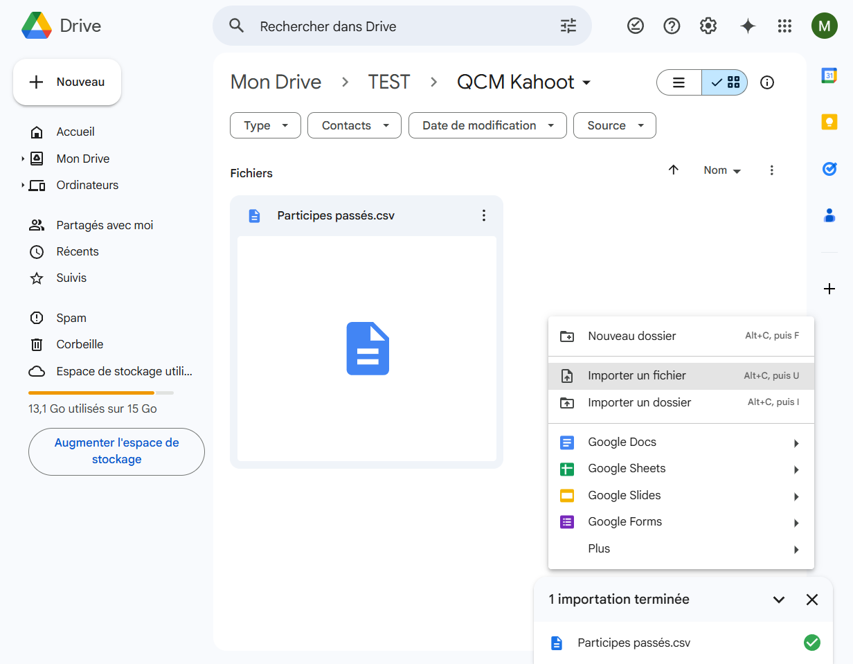Viewport: 853px width, 664px height.
Task: Open Google Keep side panel icon
Action: (829, 122)
